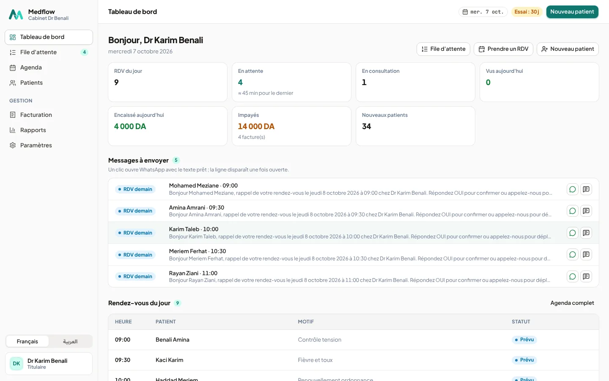Open WhatsApp bubble for Rayan Ziani

coord(573,276)
